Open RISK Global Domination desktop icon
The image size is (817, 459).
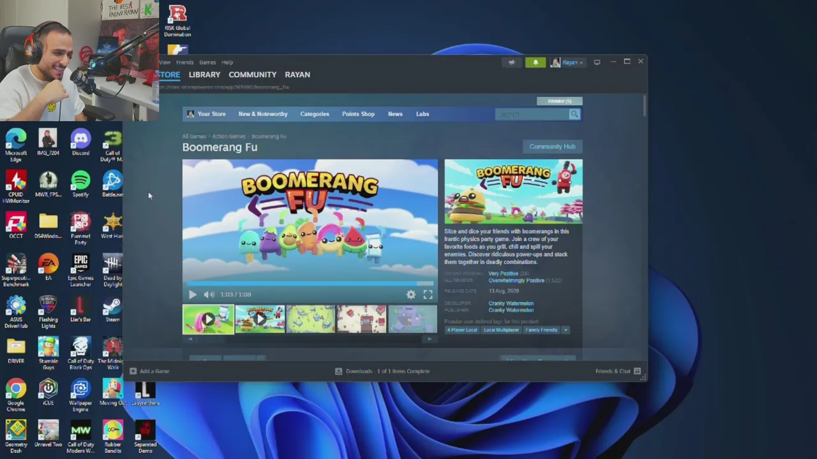click(177, 21)
